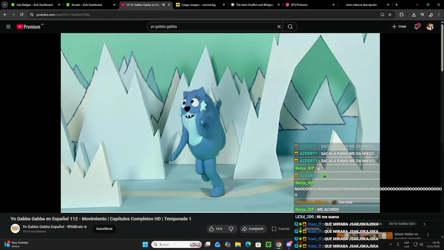Open Chrome three-dot menu
Viewport: 444px width, 250px height.
click(x=439, y=15)
